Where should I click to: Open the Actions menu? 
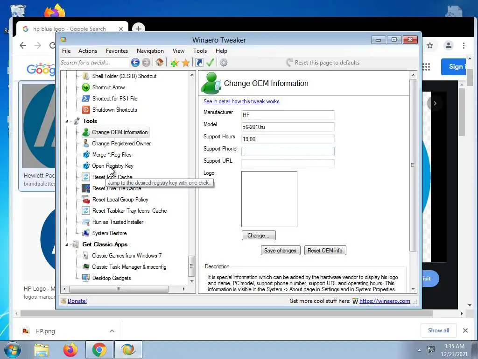[88, 51]
